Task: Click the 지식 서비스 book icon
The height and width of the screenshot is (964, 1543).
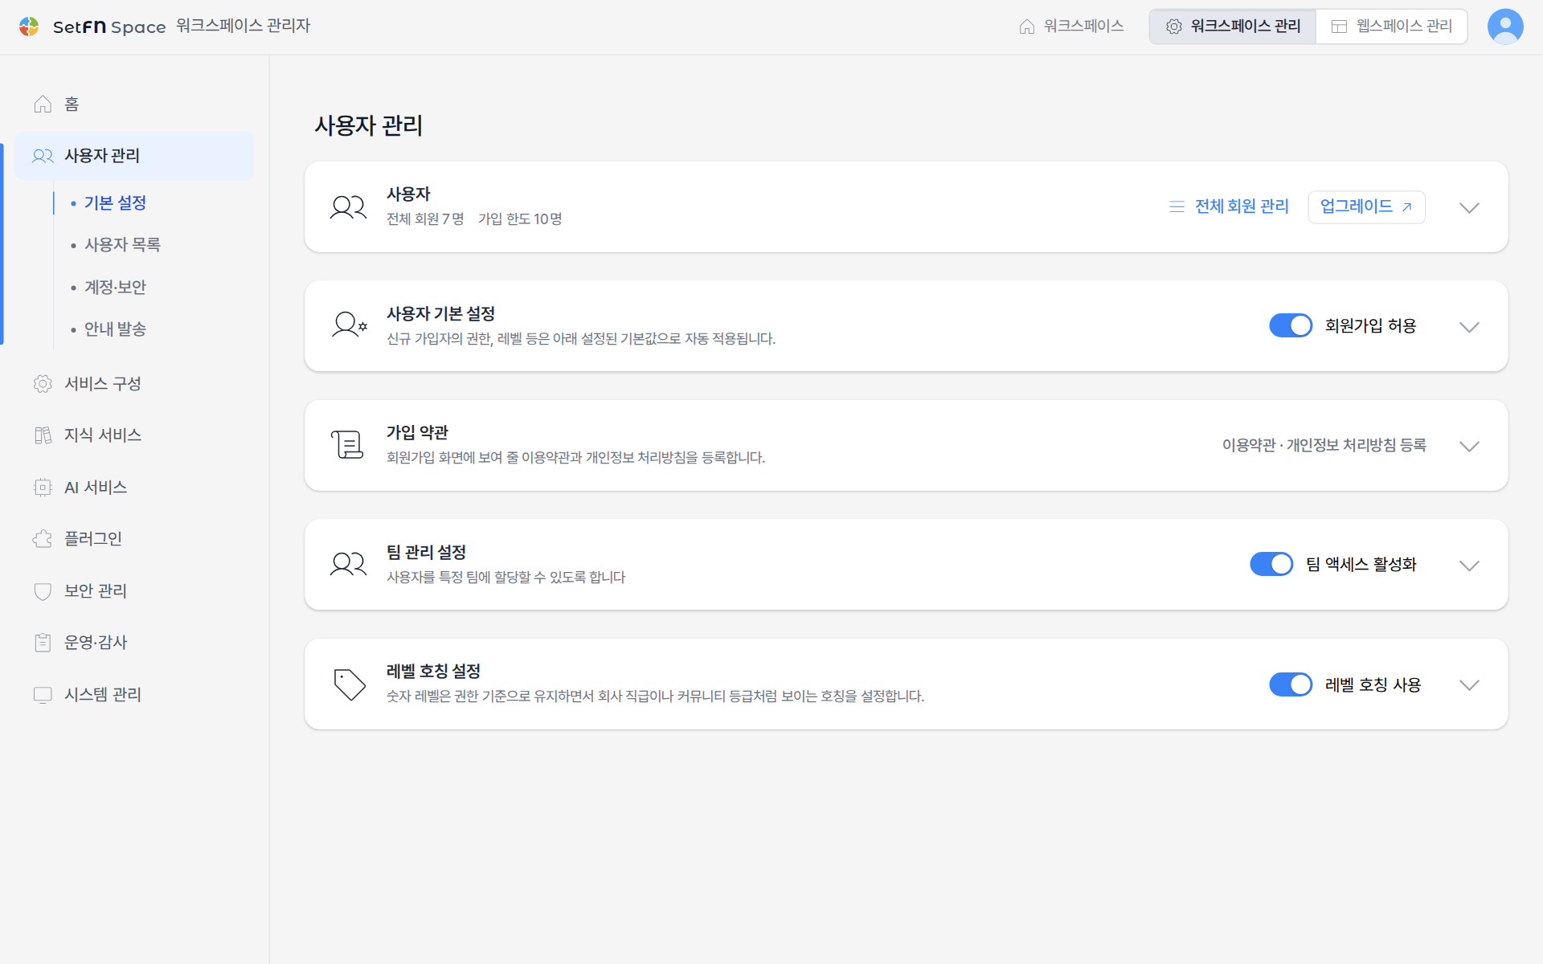Action: [x=43, y=435]
